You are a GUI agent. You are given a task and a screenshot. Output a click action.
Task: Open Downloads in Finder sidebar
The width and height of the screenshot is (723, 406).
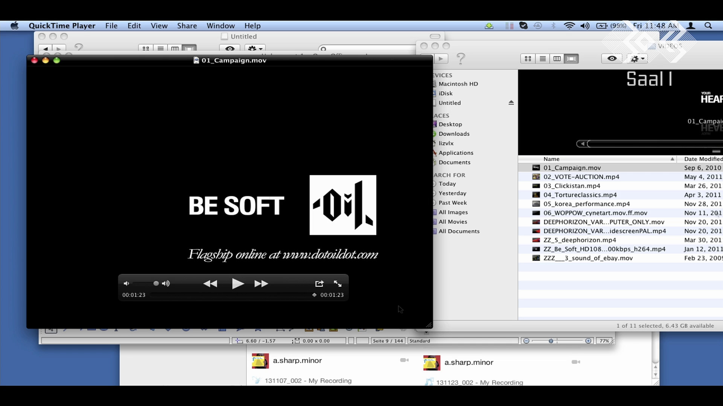click(454, 134)
